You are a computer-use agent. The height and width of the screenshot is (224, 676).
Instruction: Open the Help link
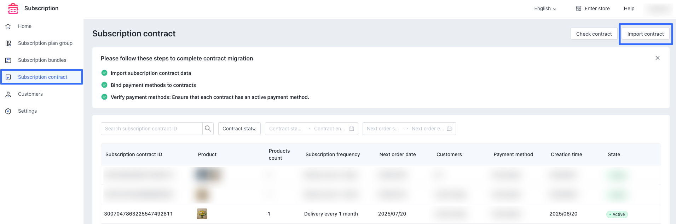pyautogui.click(x=629, y=8)
